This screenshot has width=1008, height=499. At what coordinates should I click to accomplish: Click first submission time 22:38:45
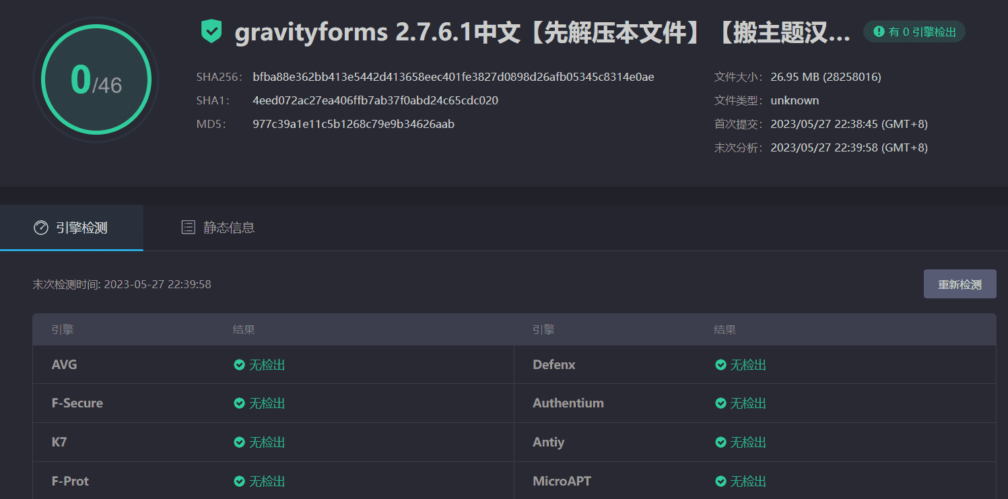pyautogui.click(x=849, y=124)
